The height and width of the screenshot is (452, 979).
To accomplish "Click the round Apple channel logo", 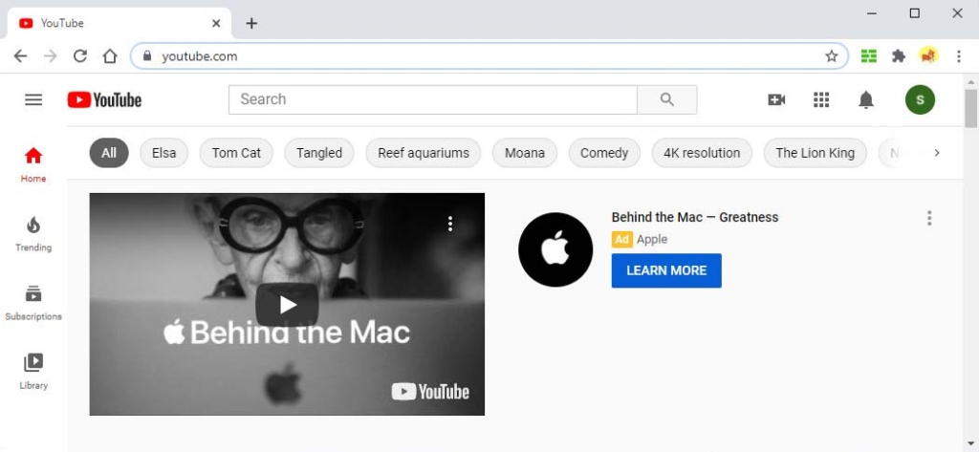I will 555,249.
